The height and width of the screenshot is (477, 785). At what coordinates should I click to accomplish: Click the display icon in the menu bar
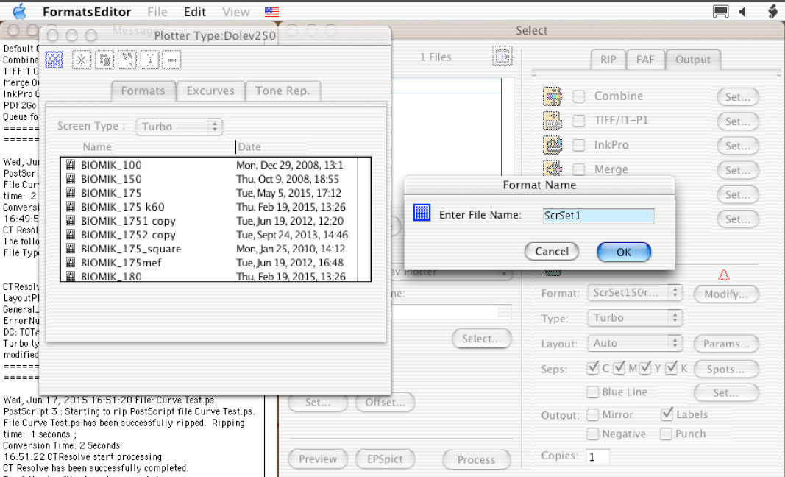[x=721, y=12]
